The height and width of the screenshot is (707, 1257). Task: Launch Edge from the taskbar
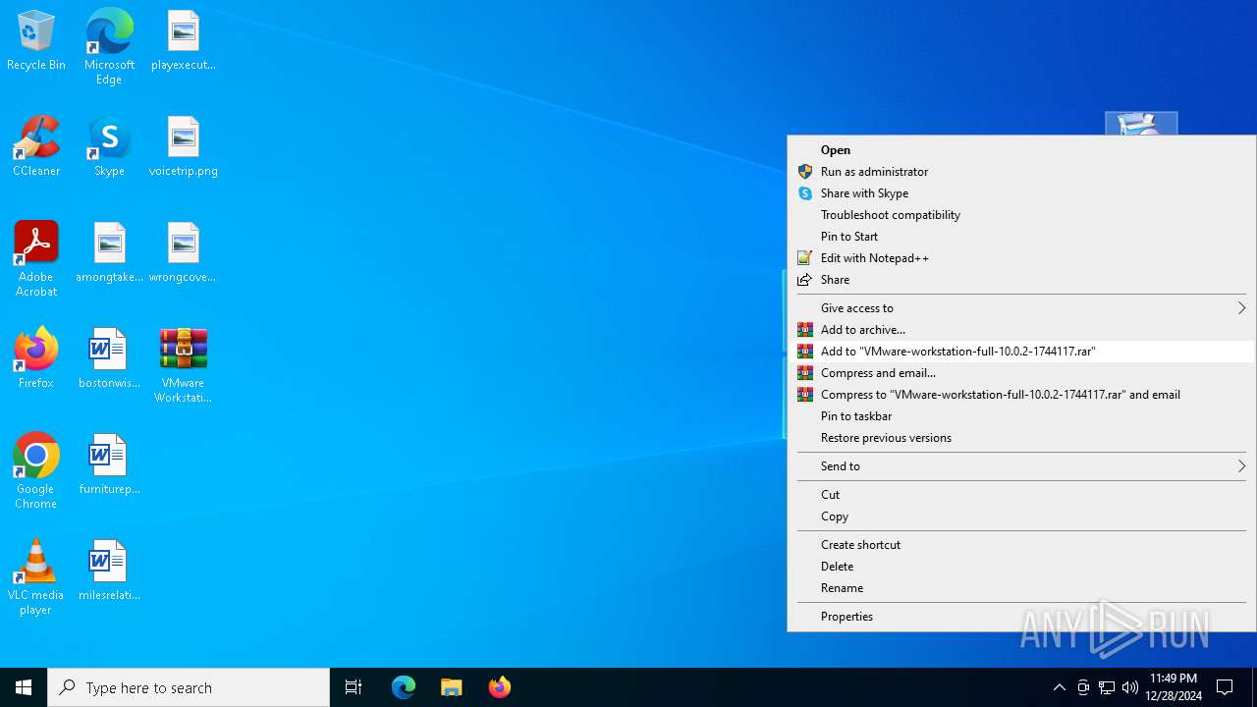tap(404, 687)
